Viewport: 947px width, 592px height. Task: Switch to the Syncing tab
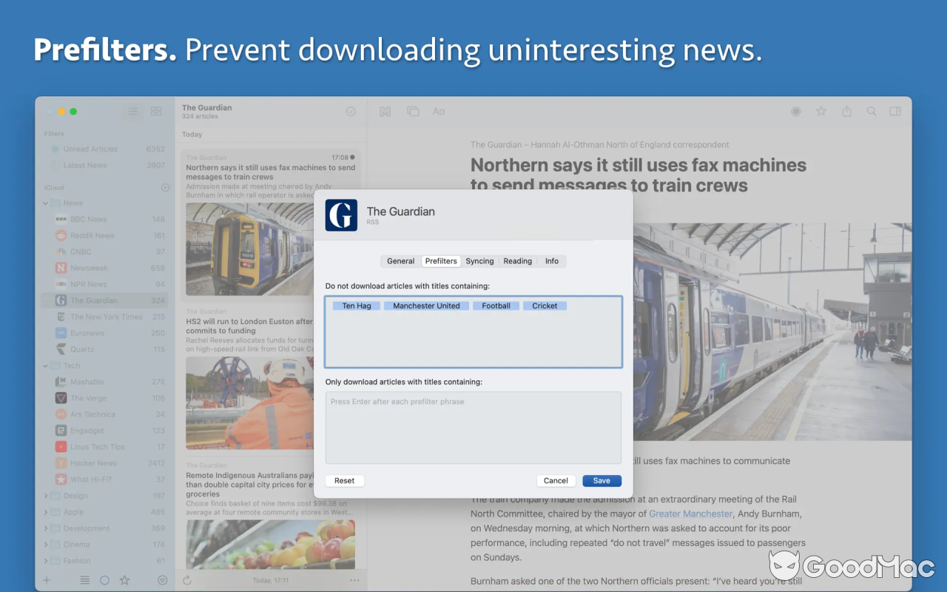(479, 260)
